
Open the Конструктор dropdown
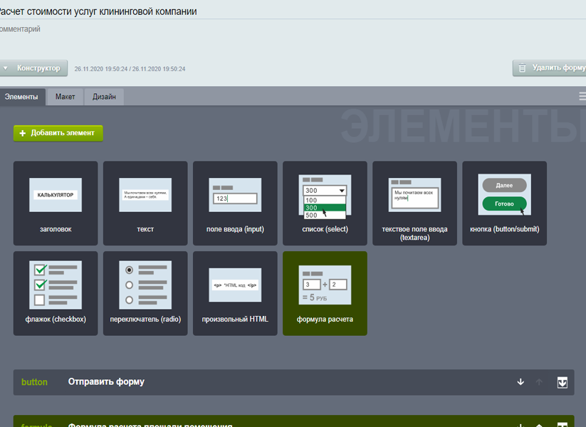tap(33, 68)
